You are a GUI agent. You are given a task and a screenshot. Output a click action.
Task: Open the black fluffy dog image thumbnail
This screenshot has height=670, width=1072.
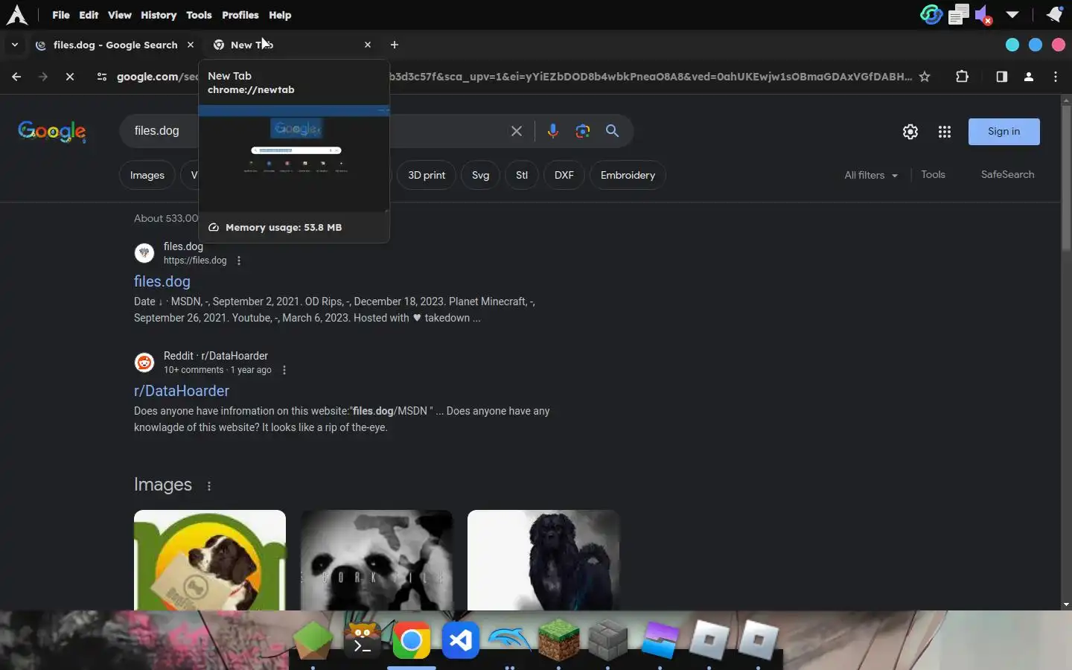(x=543, y=560)
